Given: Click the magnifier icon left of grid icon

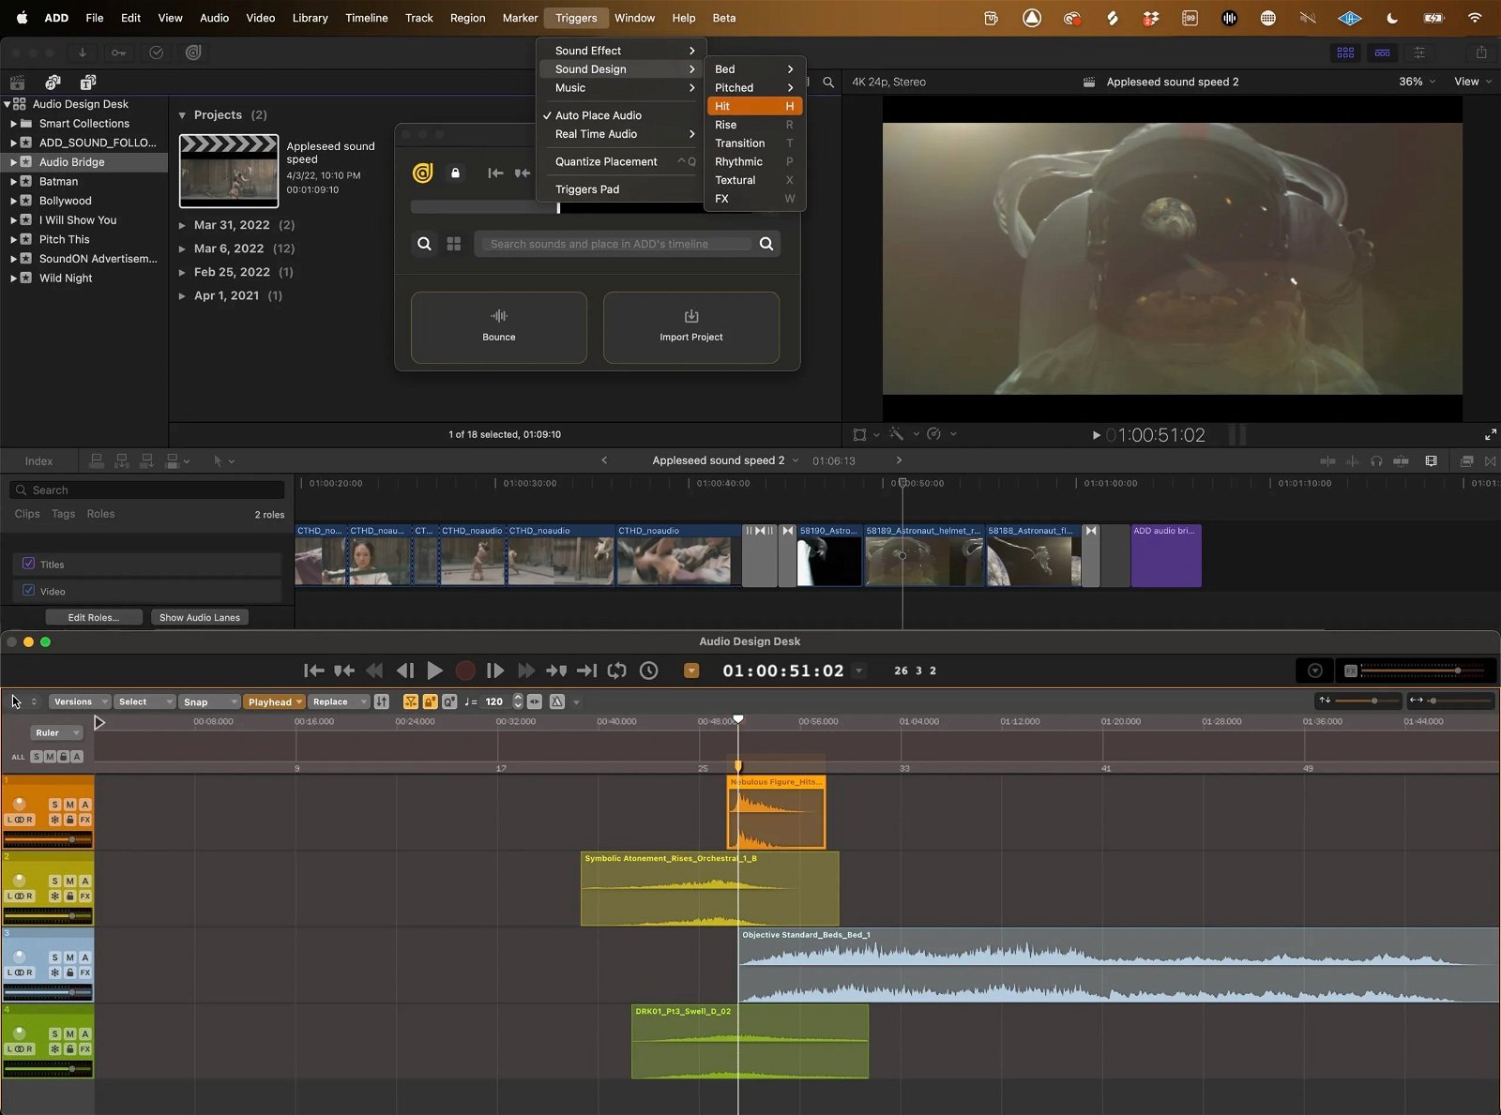Looking at the screenshot, I should 424,244.
